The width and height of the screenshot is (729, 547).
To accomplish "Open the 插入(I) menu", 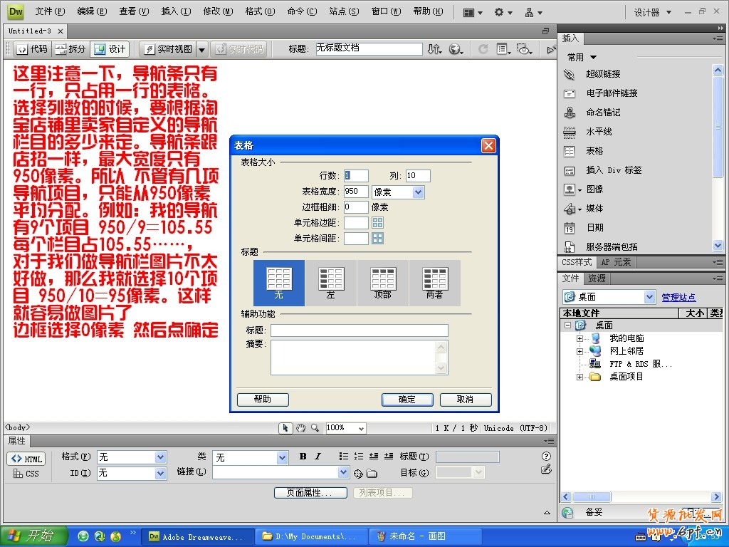I will pyautogui.click(x=176, y=11).
